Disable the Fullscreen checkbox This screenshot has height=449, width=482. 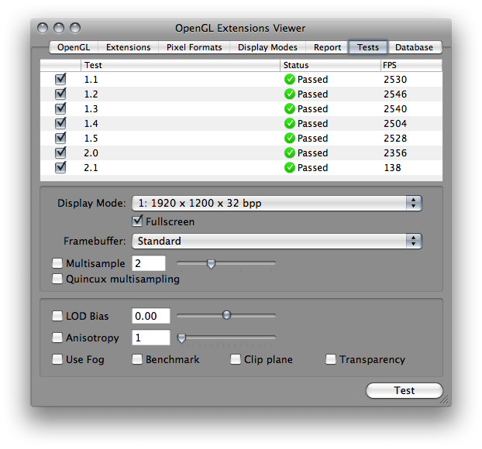137,221
